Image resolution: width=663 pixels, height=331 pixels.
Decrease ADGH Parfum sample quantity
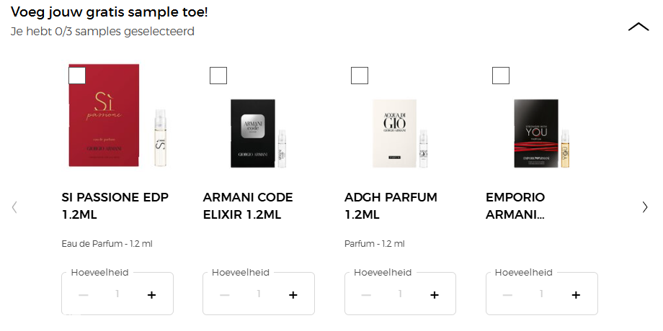click(366, 295)
